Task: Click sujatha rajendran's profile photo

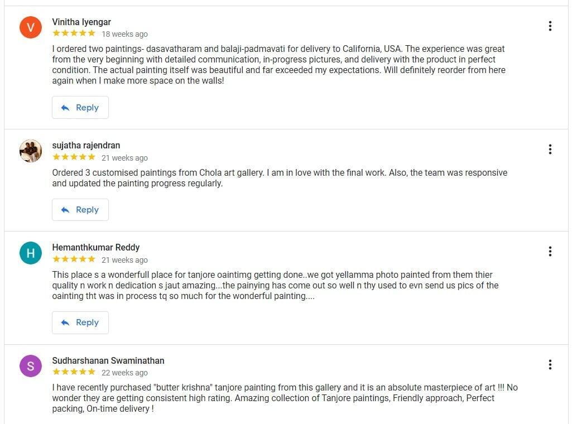Action: pos(31,151)
